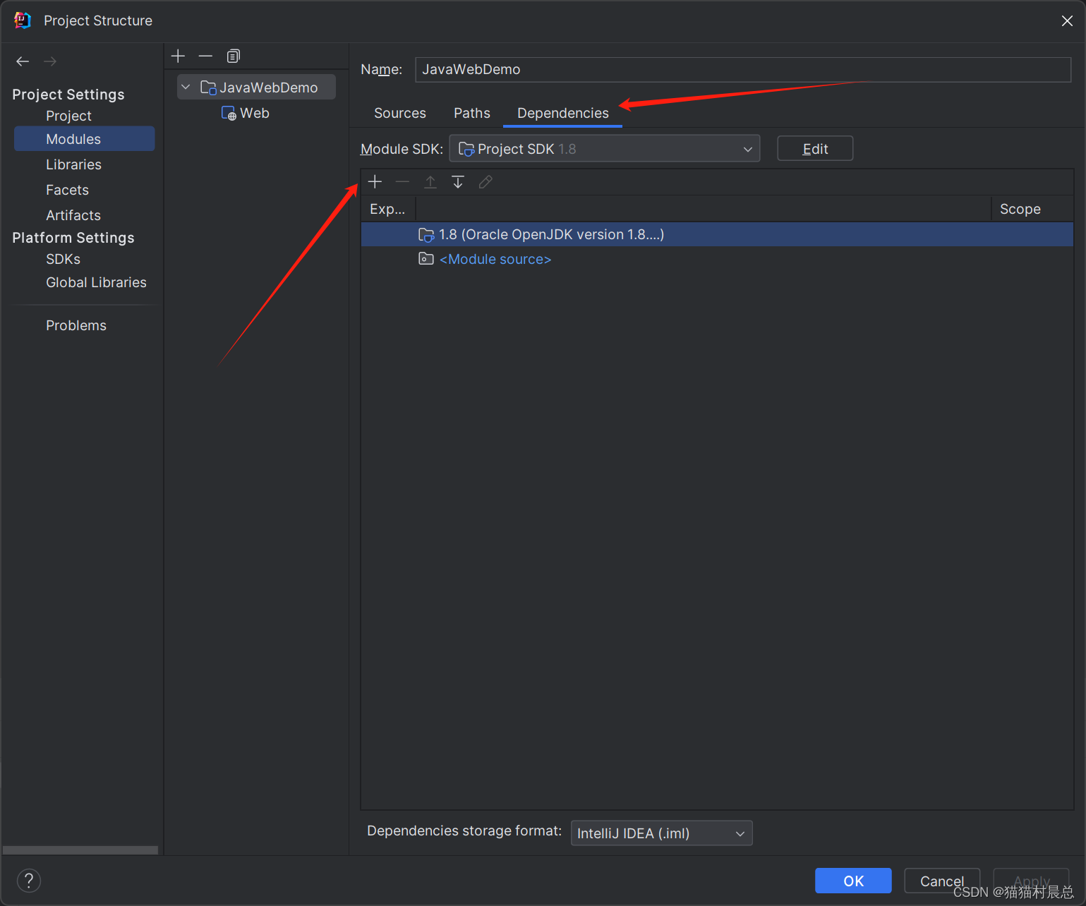Open Project settings section
The height and width of the screenshot is (906, 1086).
pyautogui.click(x=68, y=116)
